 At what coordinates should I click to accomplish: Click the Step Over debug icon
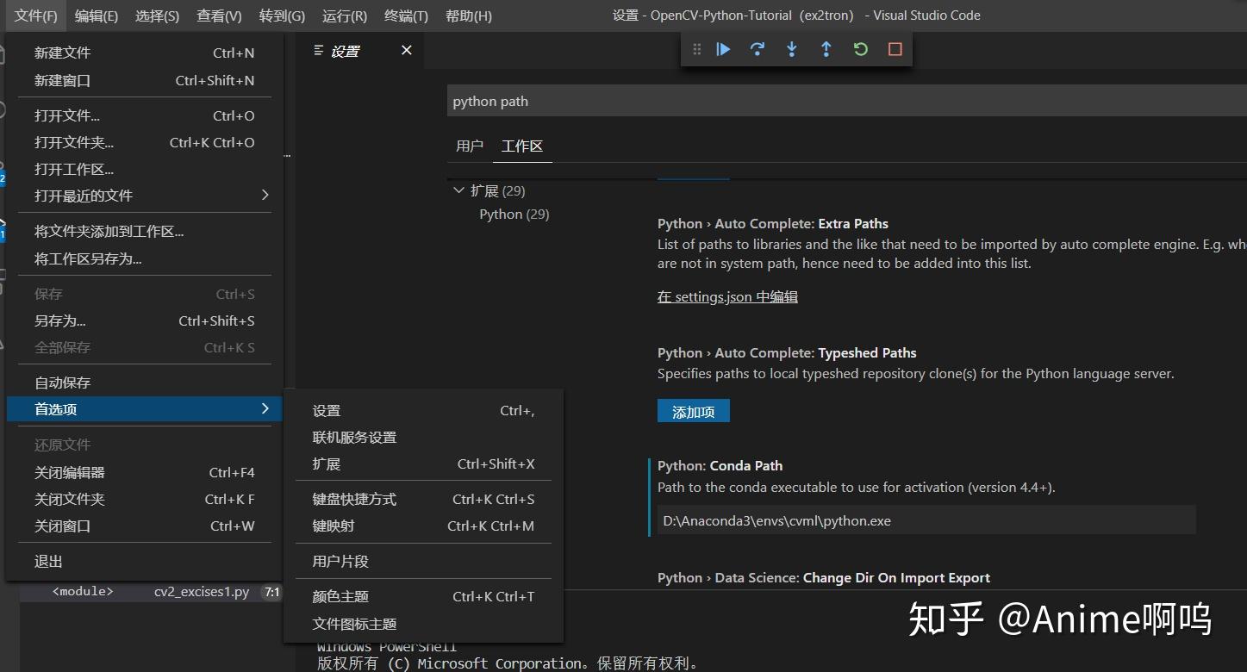pyautogui.click(x=757, y=49)
